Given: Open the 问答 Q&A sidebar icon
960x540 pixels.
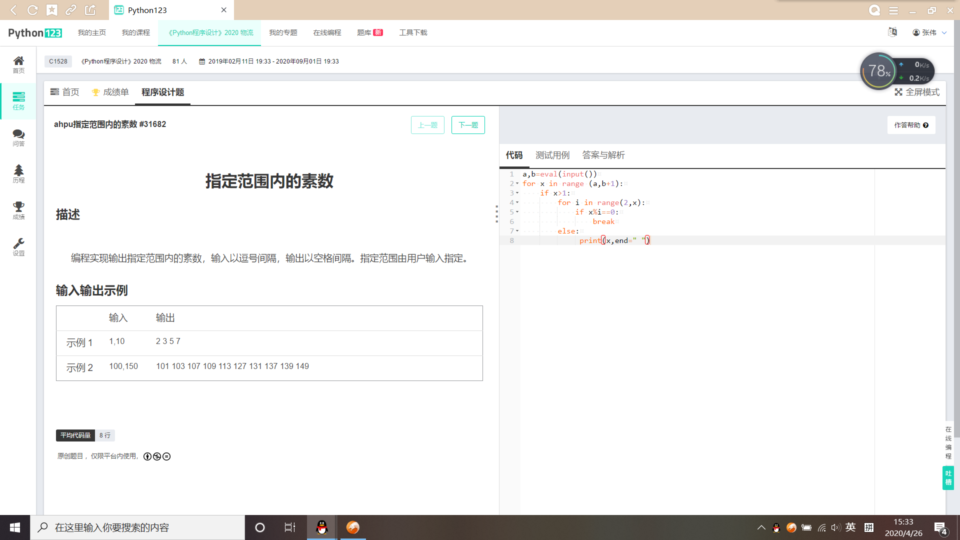Looking at the screenshot, I should point(18,137).
